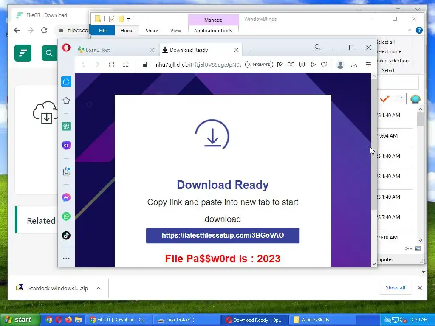Screen dimensions: 435x326
Task: Click the padlock site security icon in Opera
Action: pyautogui.click(x=145, y=65)
